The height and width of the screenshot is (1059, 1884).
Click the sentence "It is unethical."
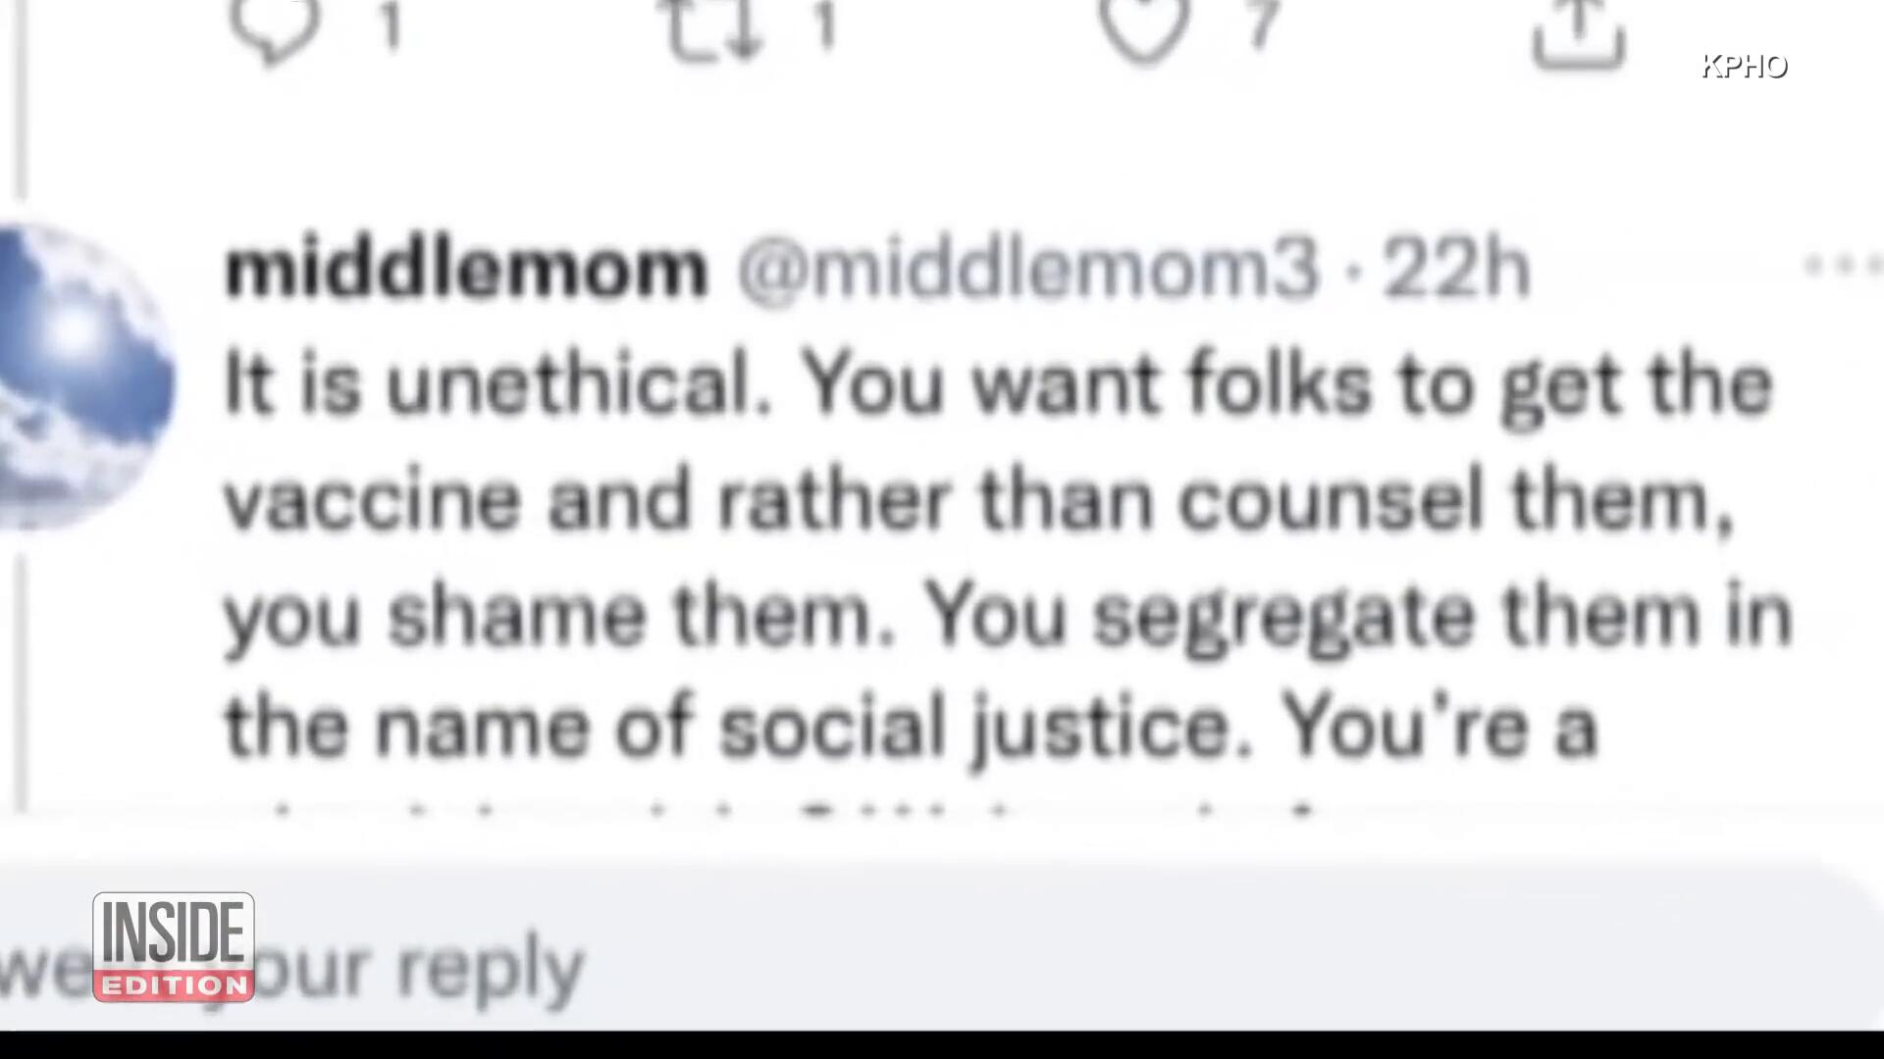pyautogui.click(x=497, y=384)
